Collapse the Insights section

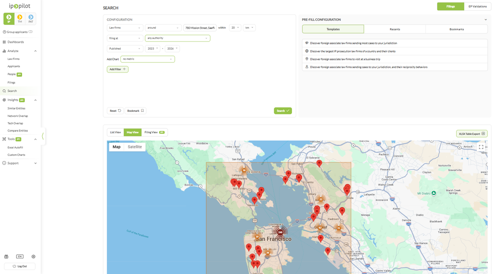pos(35,100)
